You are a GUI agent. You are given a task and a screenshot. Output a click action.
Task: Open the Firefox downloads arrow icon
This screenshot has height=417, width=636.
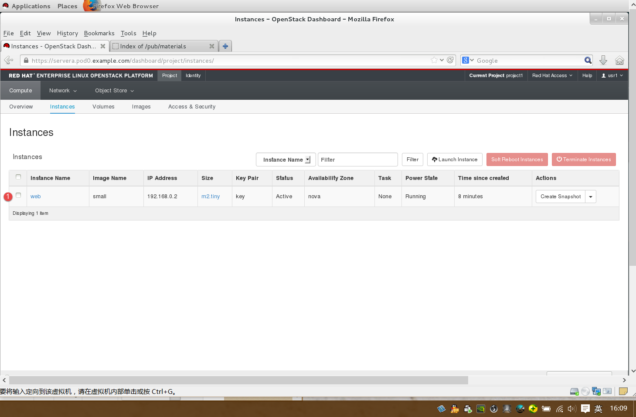(x=603, y=60)
